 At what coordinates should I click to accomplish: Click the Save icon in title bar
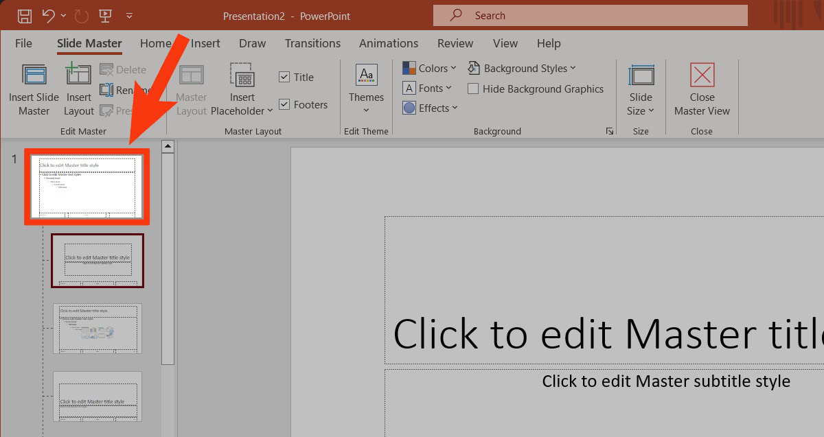24,15
